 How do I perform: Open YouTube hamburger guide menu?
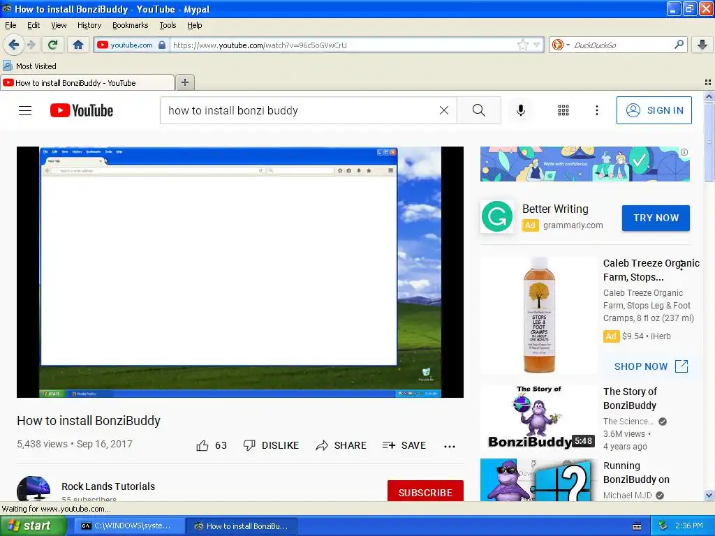(25, 110)
